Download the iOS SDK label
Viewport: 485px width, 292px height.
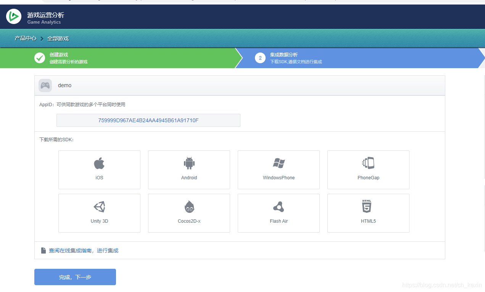(x=99, y=178)
